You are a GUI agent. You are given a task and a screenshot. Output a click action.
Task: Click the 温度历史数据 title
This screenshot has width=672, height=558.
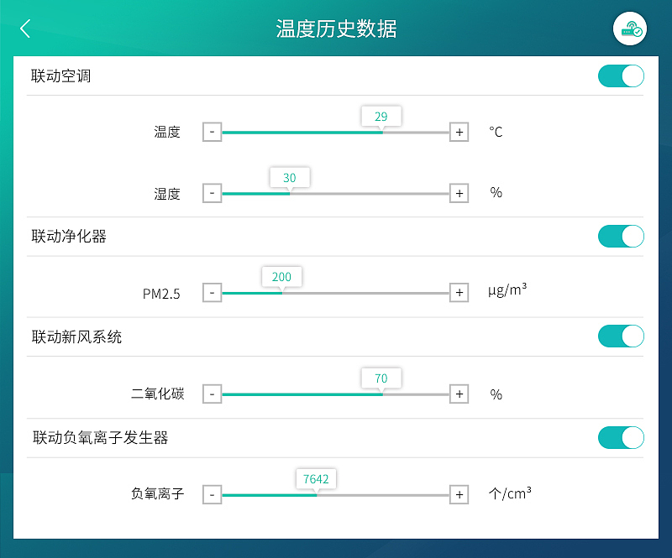(336, 28)
